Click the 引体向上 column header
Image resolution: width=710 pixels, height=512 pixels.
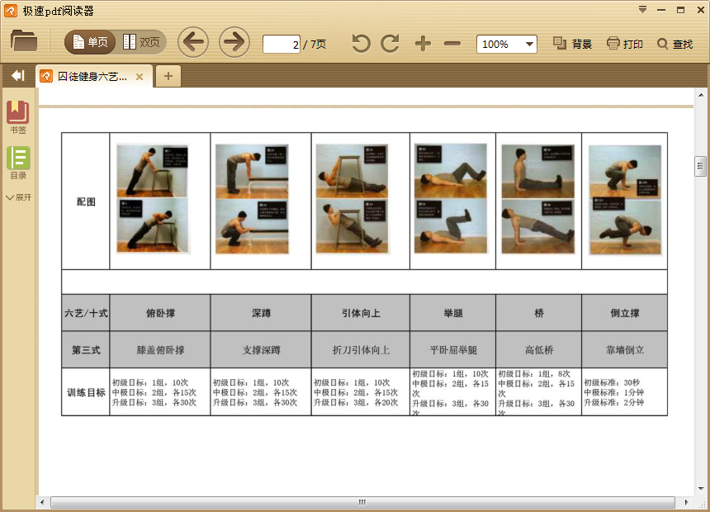pos(361,313)
